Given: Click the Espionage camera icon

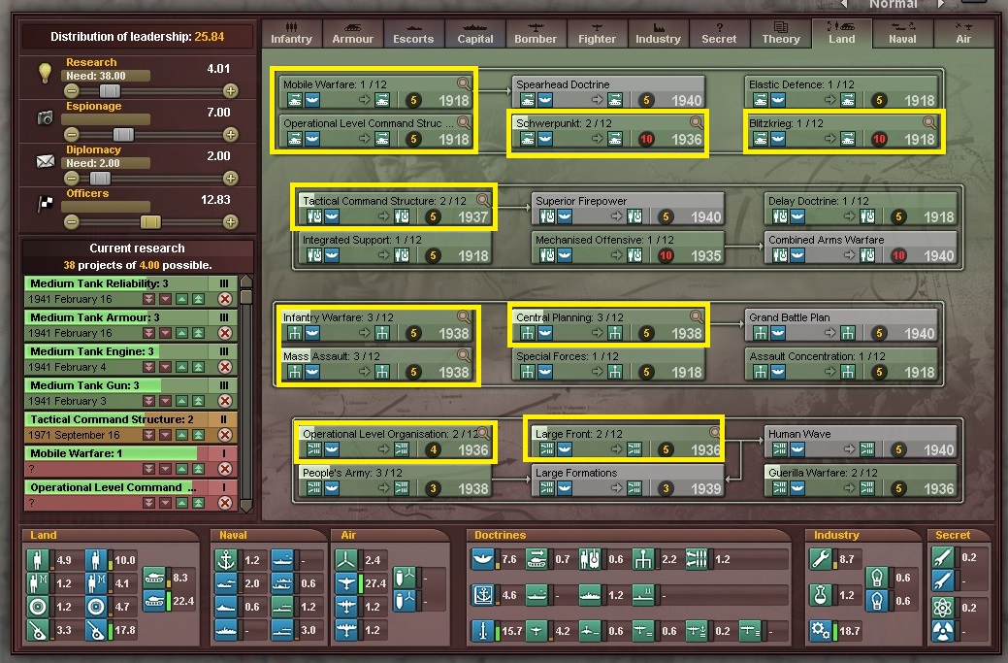Looking at the screenshot, I should click(45, 117).
